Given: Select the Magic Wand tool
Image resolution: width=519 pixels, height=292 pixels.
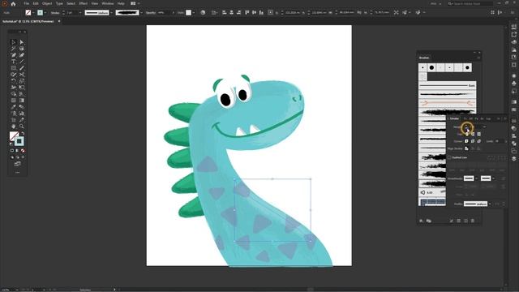Looking at the screenshot, I should (x=13, y=49).
